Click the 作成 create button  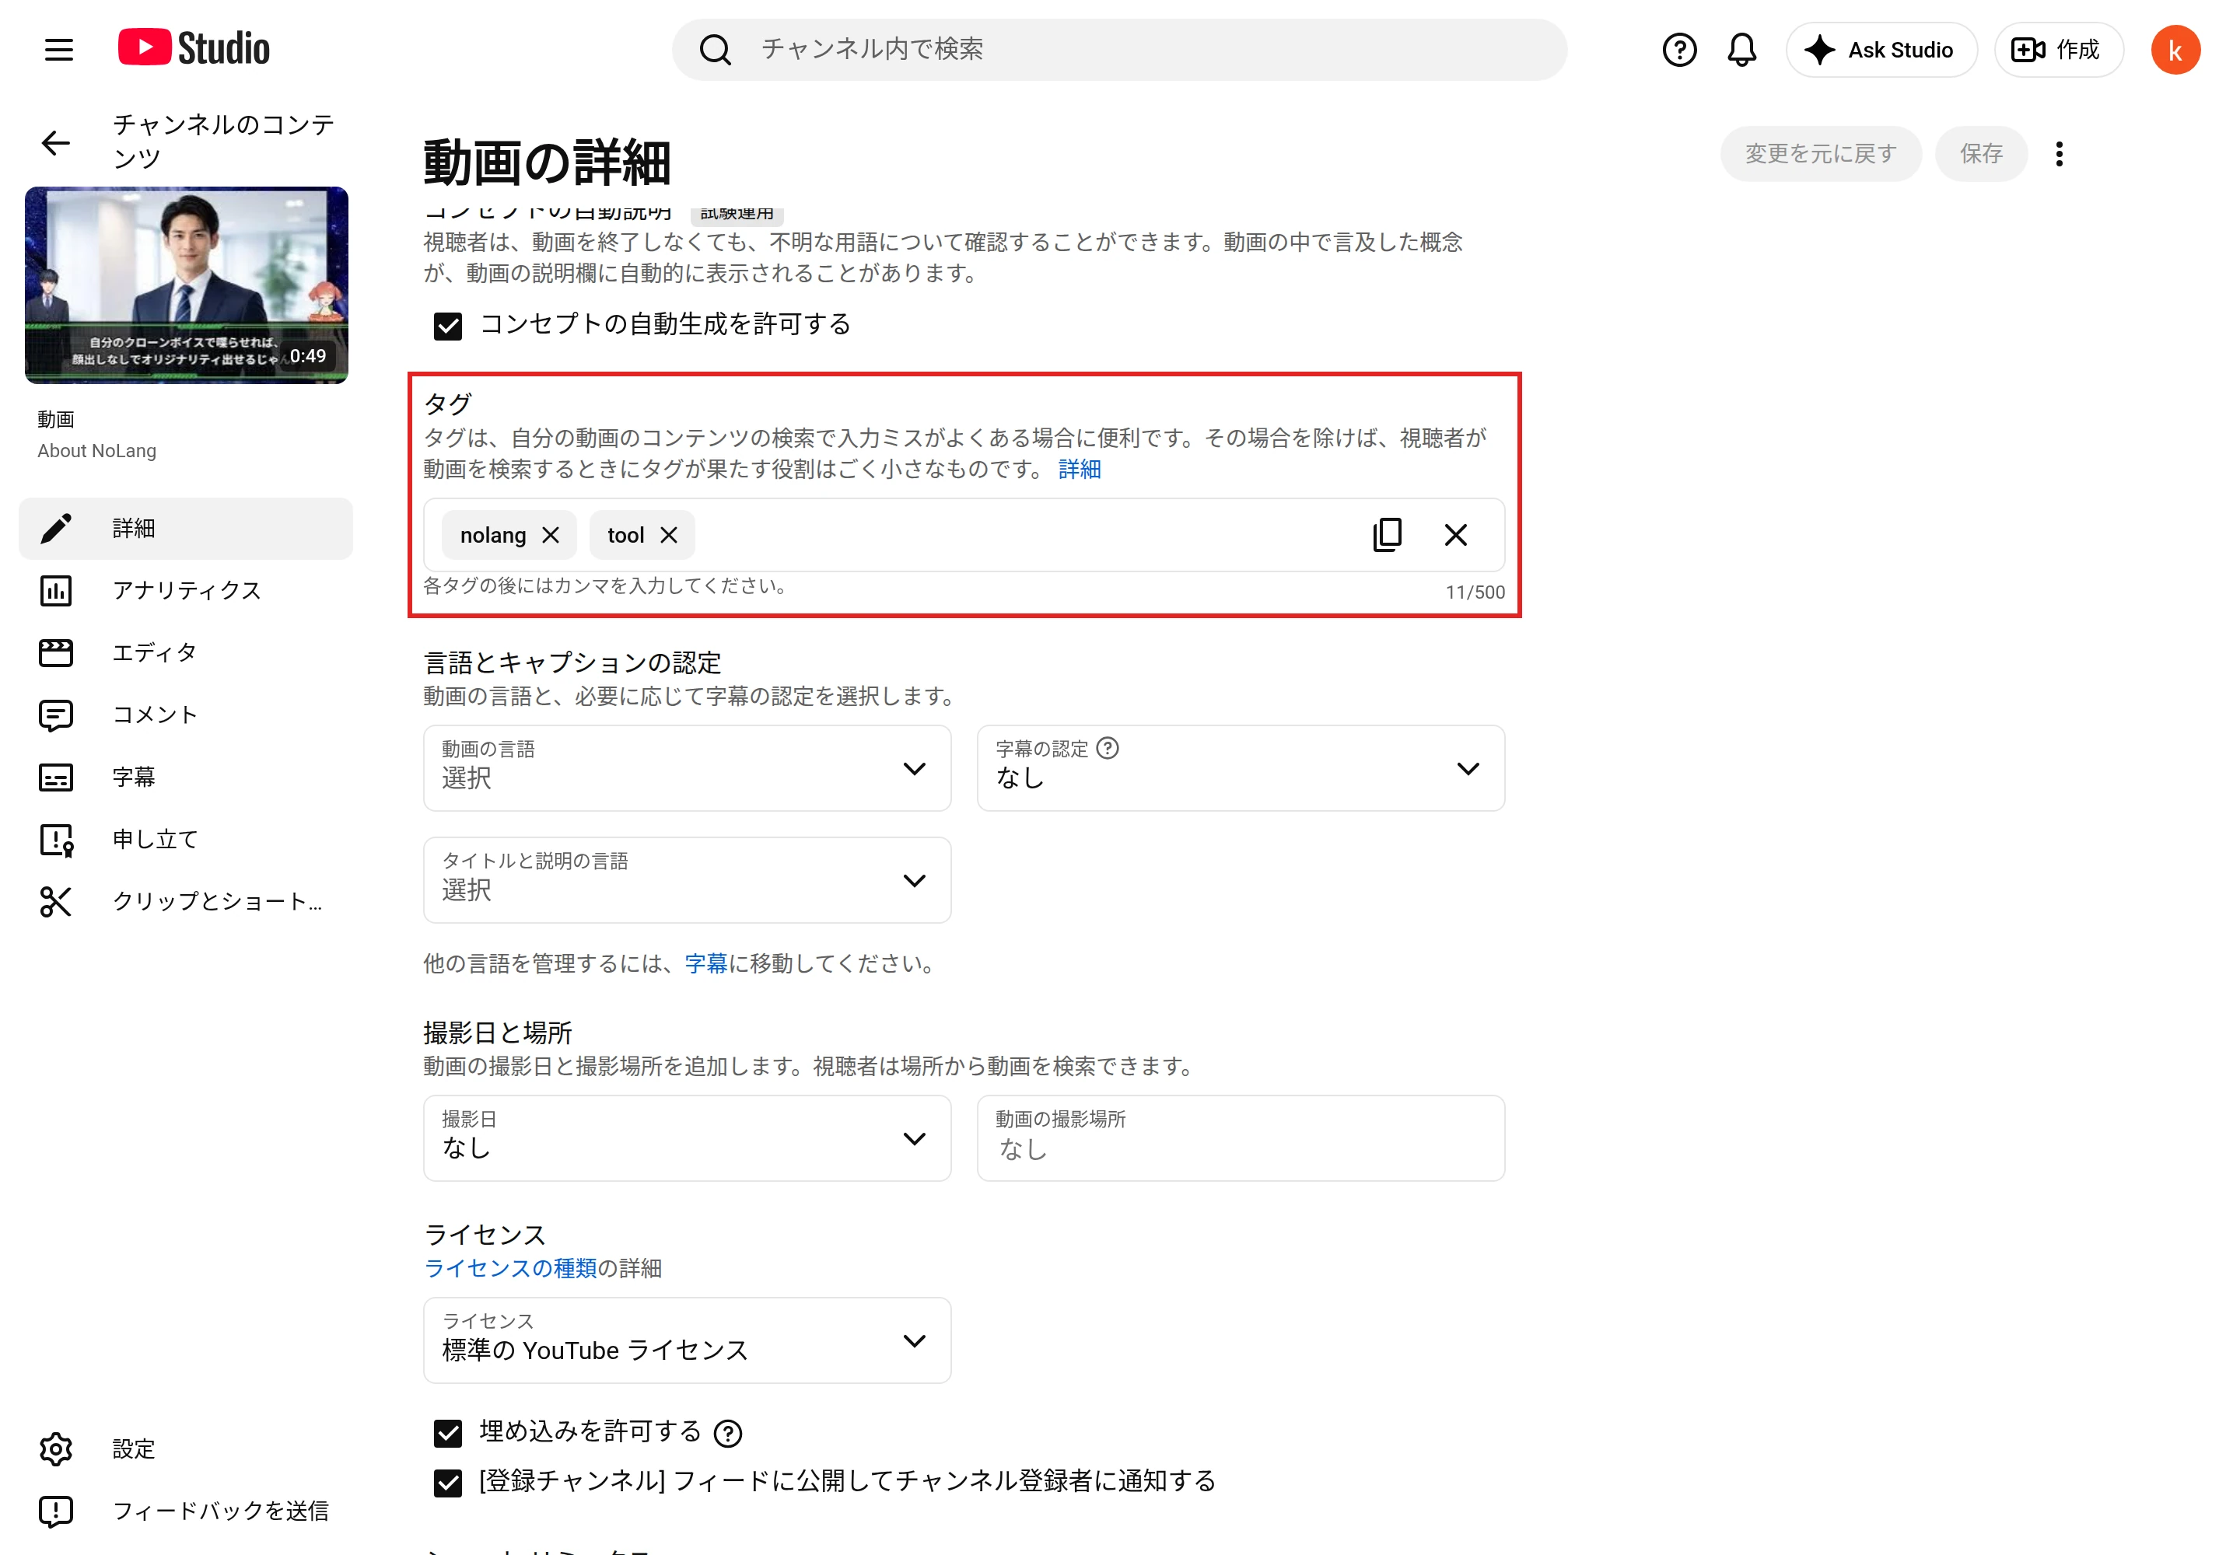(x=2058, y=50)
